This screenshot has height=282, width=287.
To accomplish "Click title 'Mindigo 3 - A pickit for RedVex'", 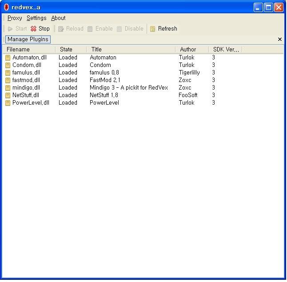I will coord(129,88).
